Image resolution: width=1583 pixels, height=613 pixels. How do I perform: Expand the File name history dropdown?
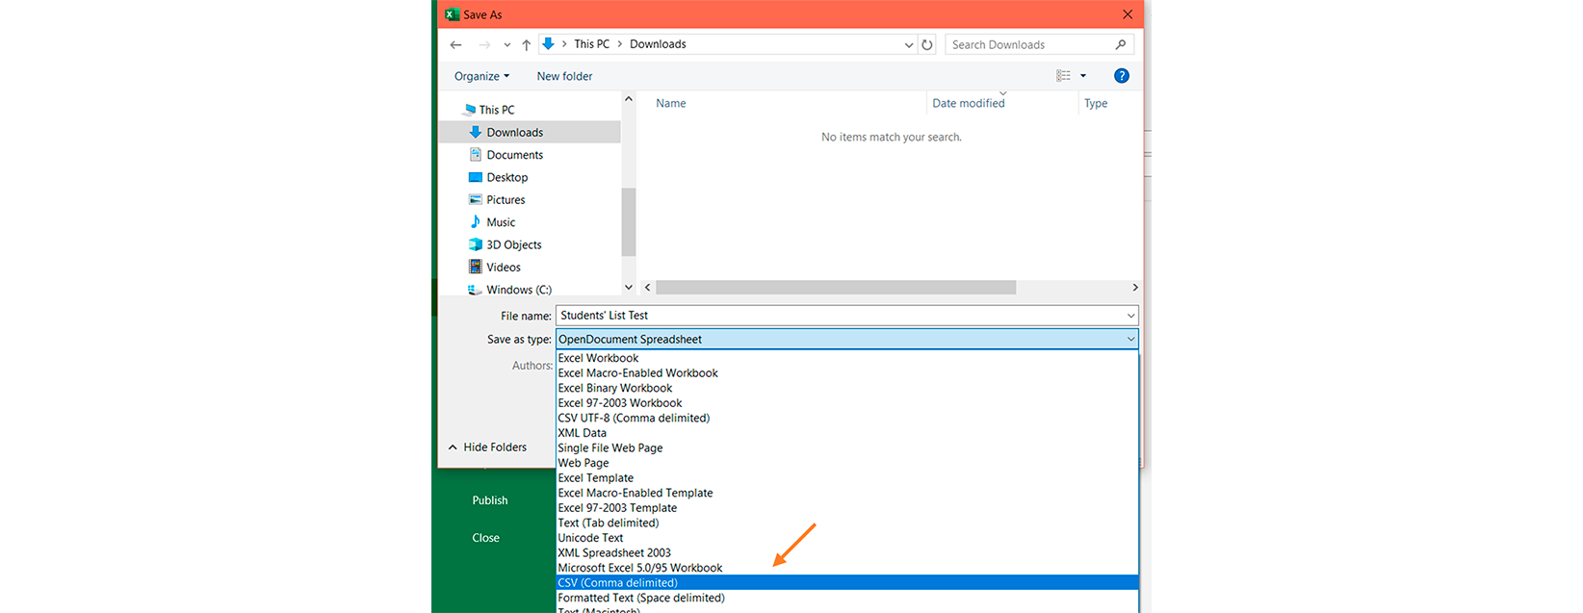pyautogui.click(x=1130, y=316)
